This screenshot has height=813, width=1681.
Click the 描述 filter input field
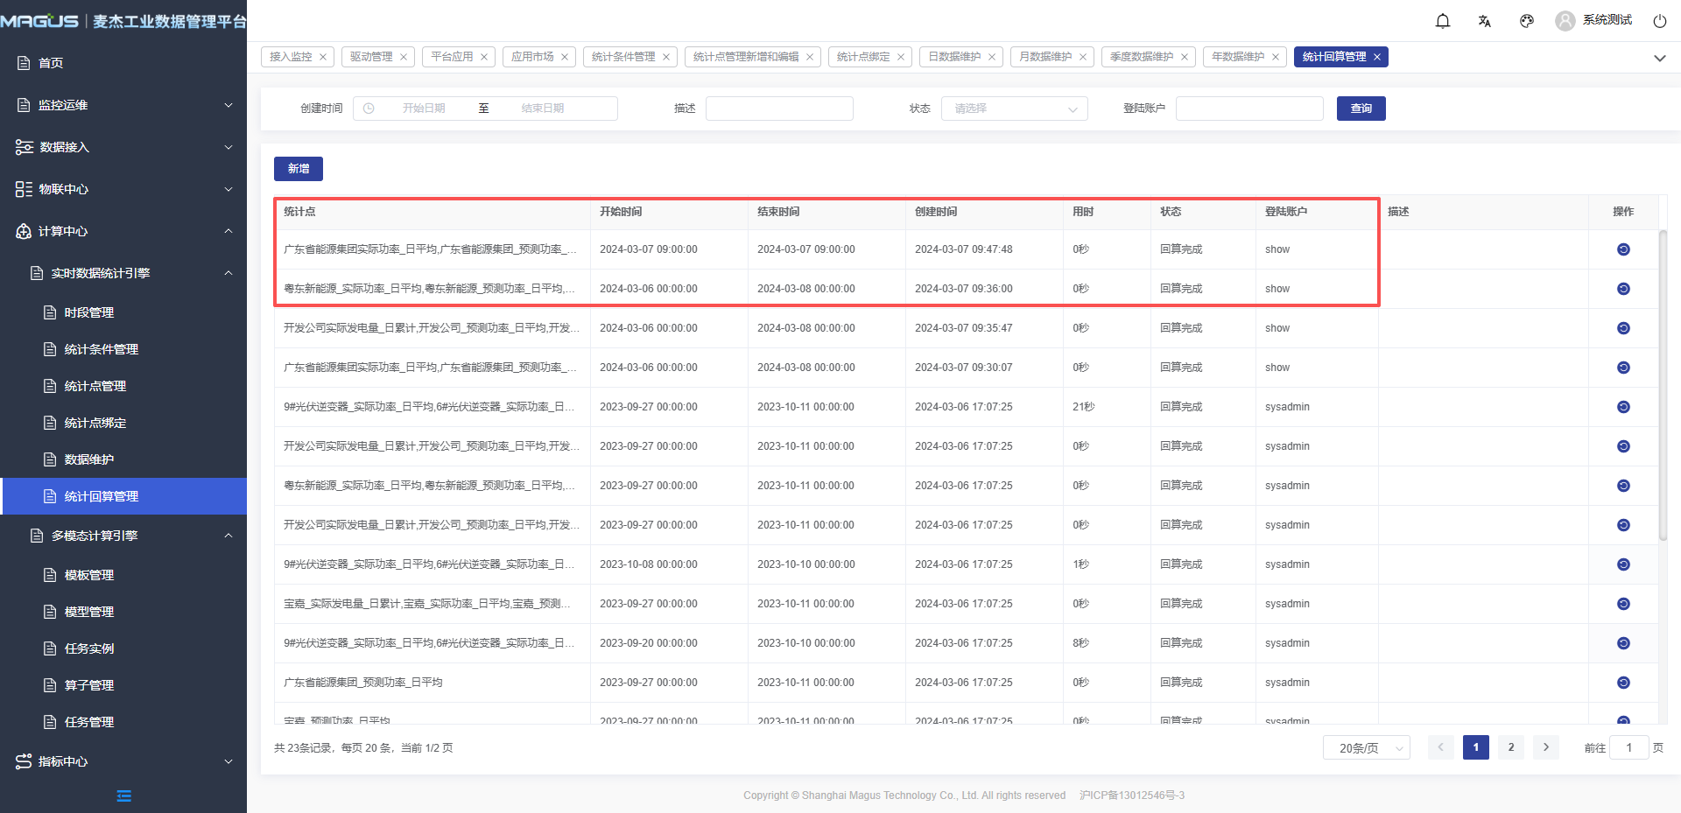tap(779, 109)
